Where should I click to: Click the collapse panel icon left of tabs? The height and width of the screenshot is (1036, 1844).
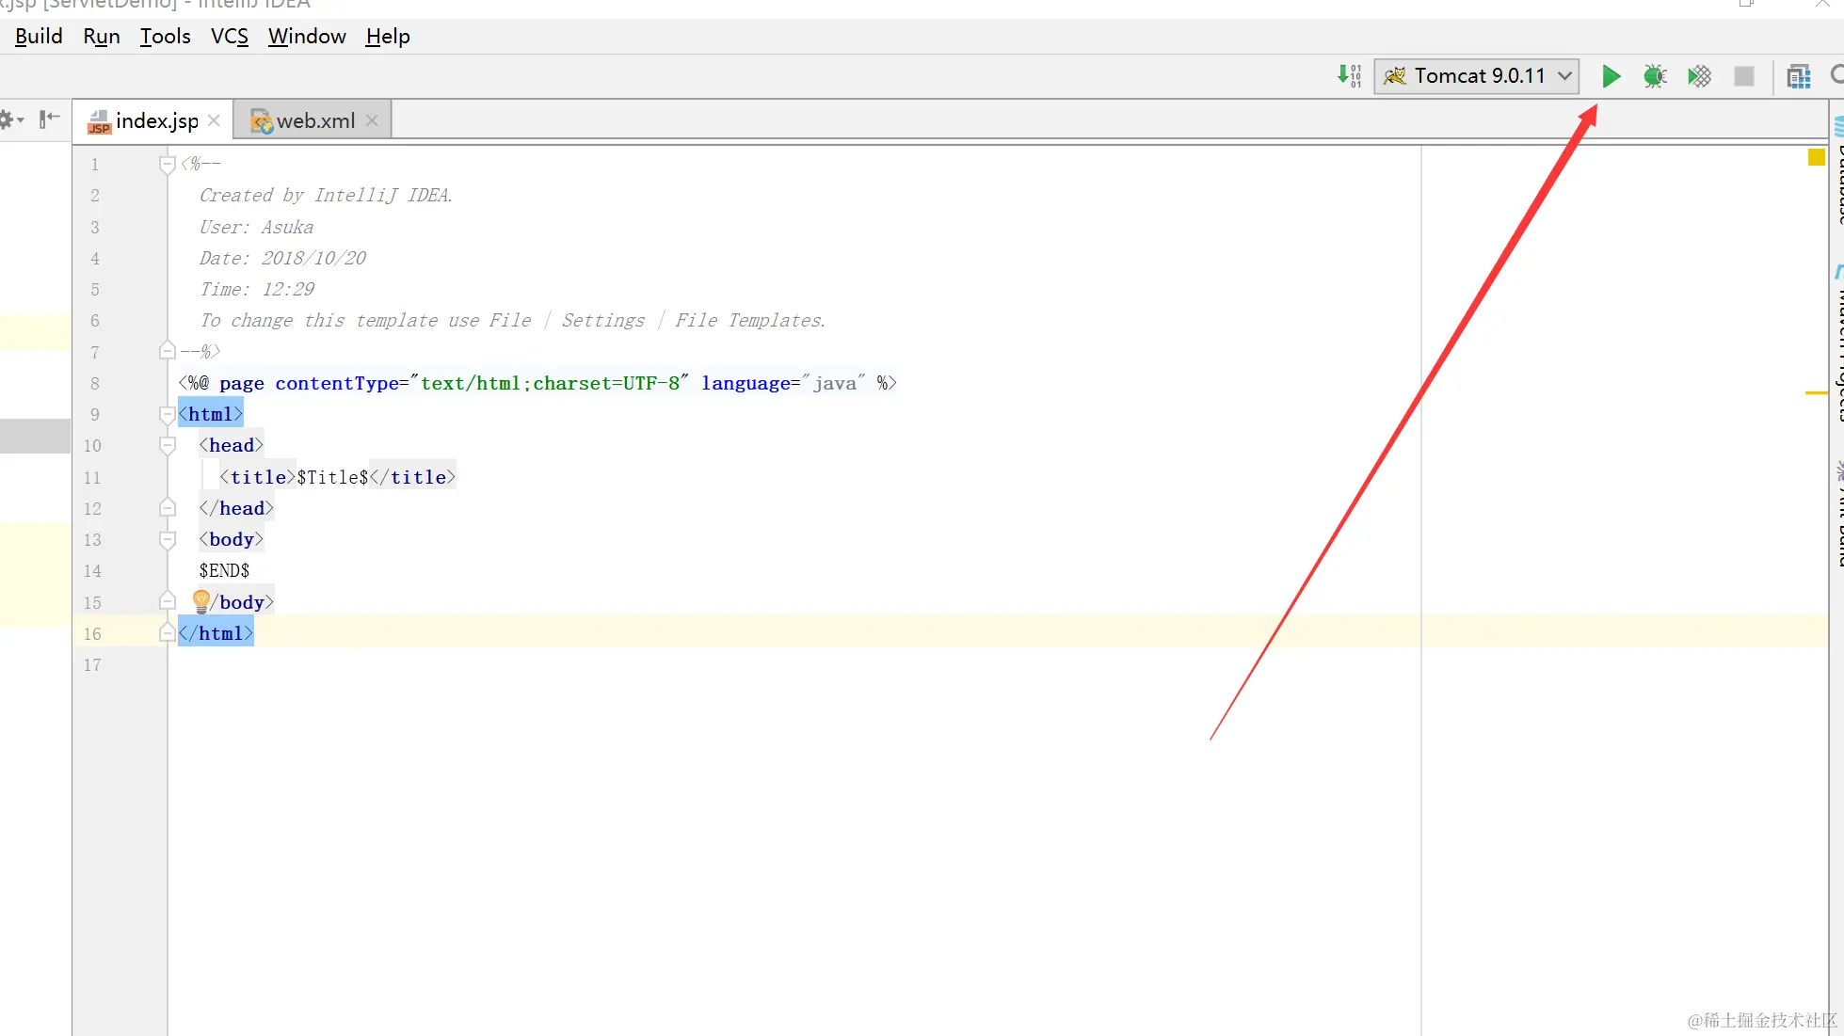pos(49,120)
